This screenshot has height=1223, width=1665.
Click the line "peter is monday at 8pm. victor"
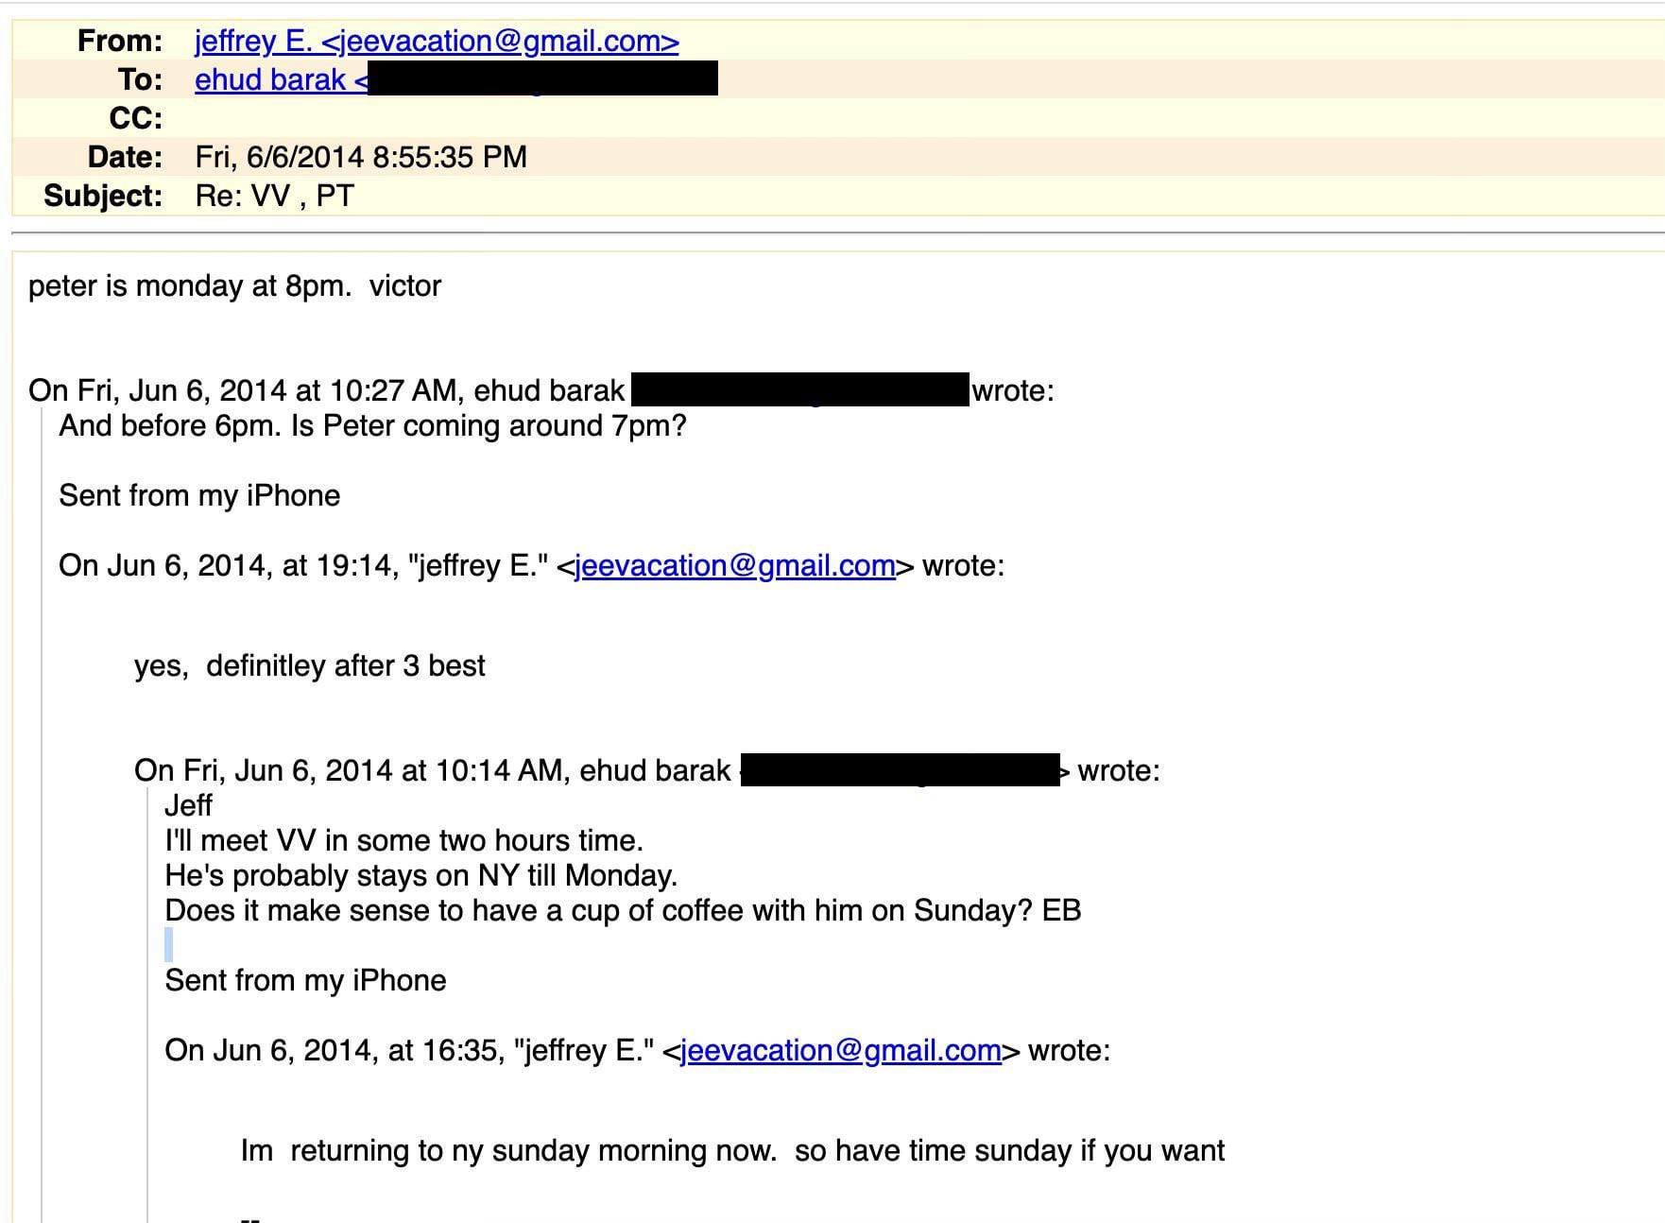[x=234, y=286]
